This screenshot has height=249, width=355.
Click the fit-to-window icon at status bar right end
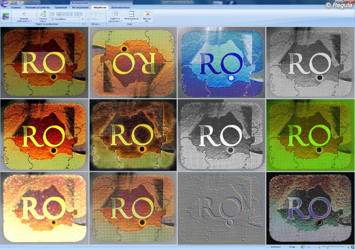click(x=352, y=247)
